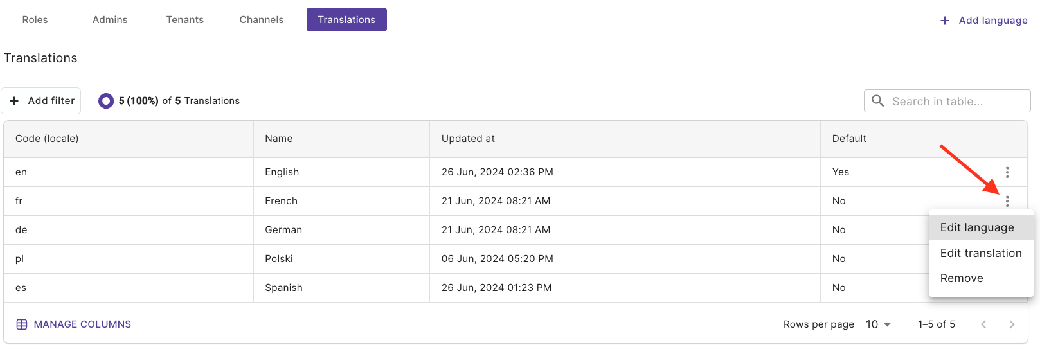1040x363 pixels.
Task: Open the rows per page dropdown
Action: [x=878, y=324]
